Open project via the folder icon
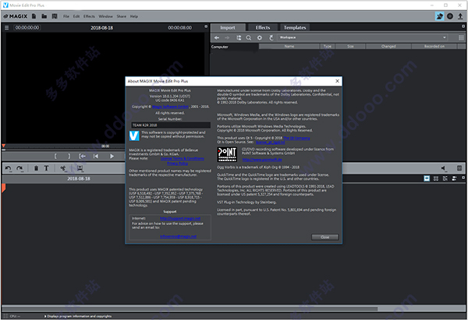This screenshot has width=468, height=320. [44, 16]
